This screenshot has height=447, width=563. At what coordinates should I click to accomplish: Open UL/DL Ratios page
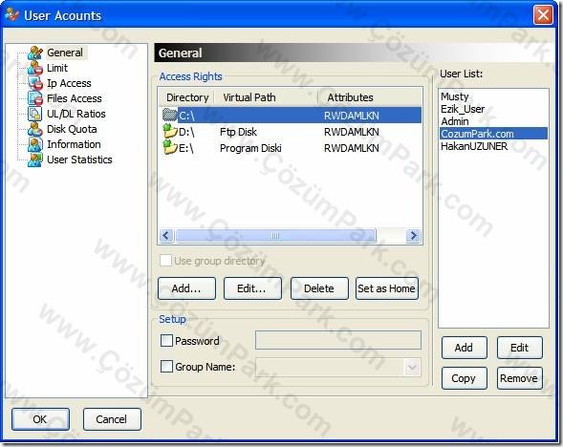pos(76,114)
